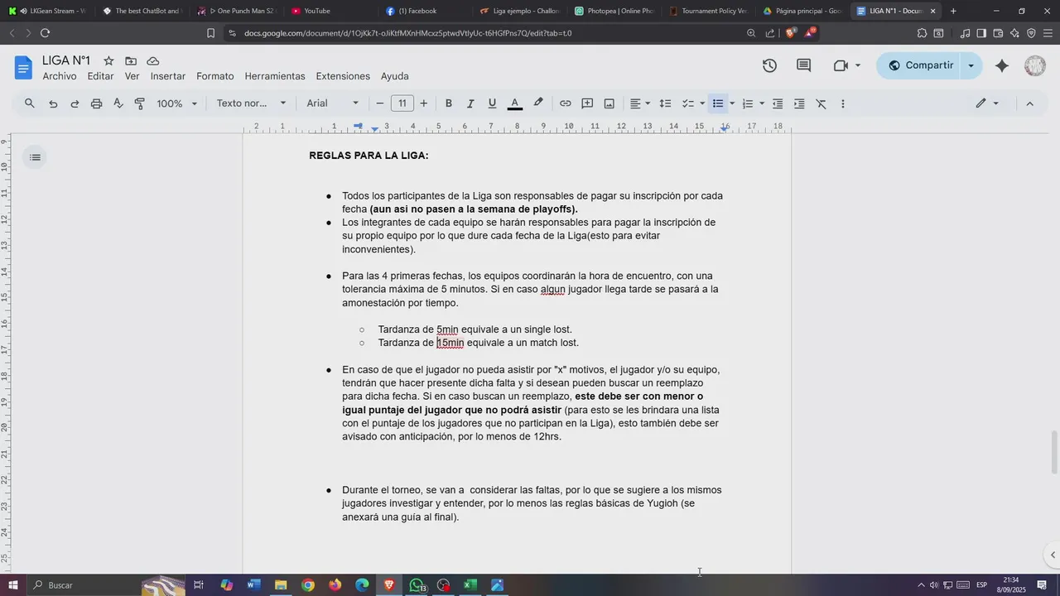Increase the font size
The height and width of the screenshot is (596, 1060).
424,103
